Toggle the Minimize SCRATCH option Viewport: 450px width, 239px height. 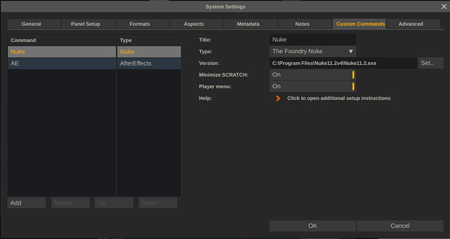click(312, 75)
